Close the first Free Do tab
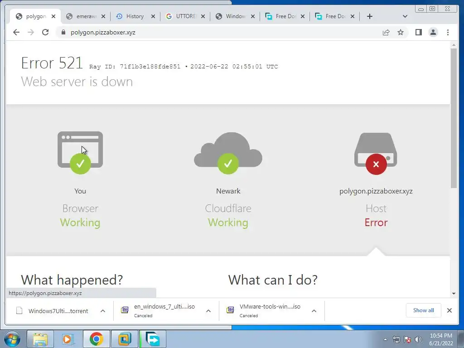The height and width of the screenshot is (348, 464). pos(303,16)
